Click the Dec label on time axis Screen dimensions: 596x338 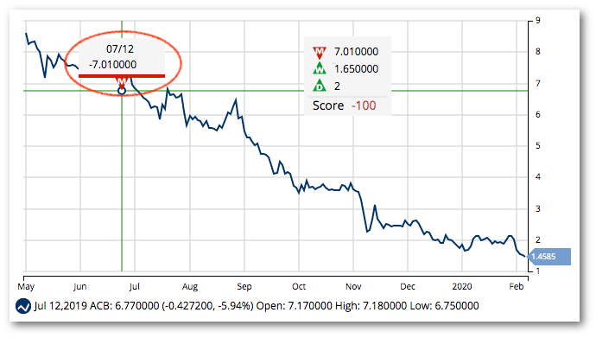pyautogui.click(x=408, y=286)
